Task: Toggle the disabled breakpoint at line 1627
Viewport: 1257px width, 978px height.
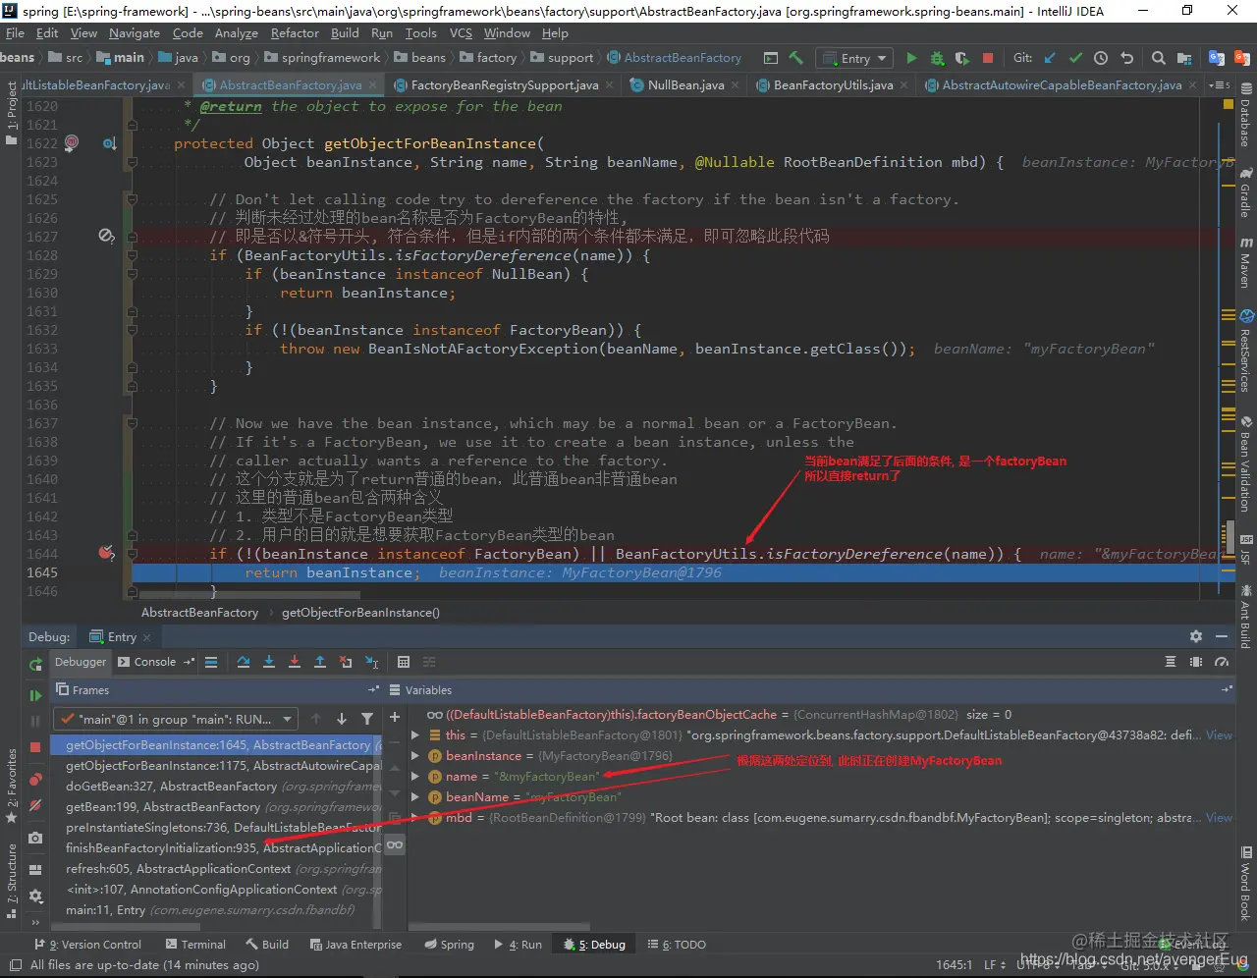Action: [106, 236]
